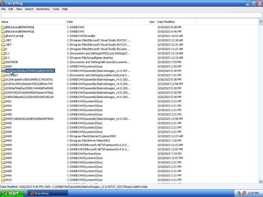Click the Safely Remove Hardware tray icon

tap(239, 193)
